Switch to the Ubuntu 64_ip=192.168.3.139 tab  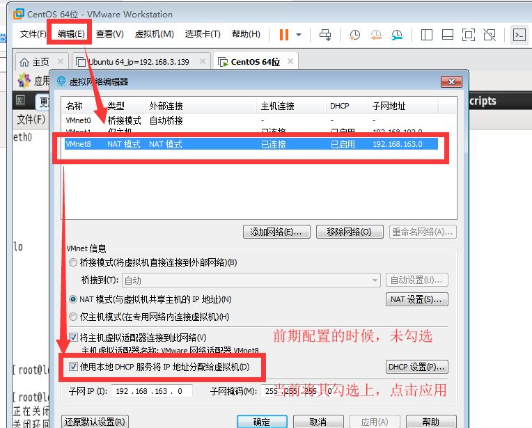tap(141, 62)
